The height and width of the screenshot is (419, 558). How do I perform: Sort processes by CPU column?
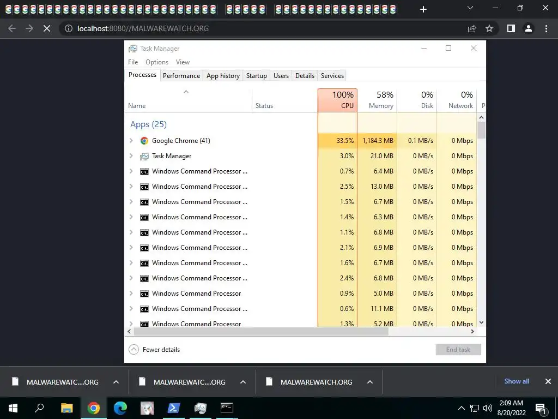(x=338, y=100)
